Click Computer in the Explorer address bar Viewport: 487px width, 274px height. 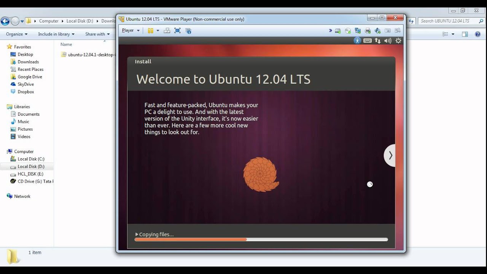click(x=49, y=21)
